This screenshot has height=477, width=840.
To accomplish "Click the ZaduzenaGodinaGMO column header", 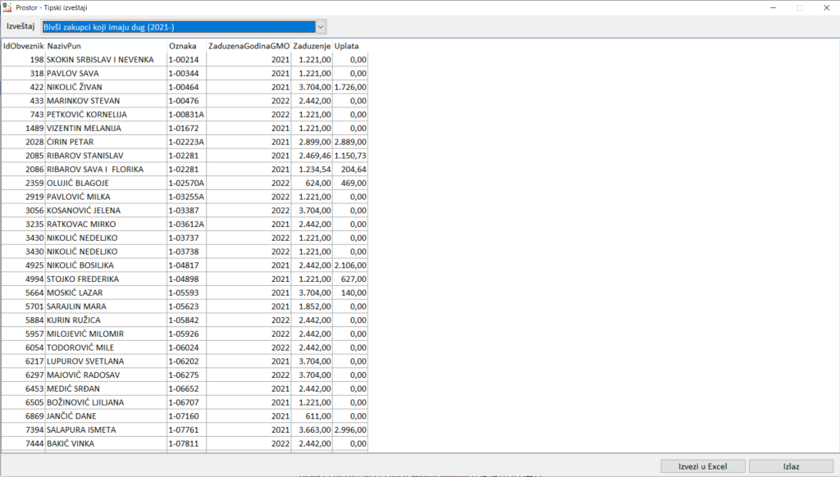I will click(x=249, y=46).
